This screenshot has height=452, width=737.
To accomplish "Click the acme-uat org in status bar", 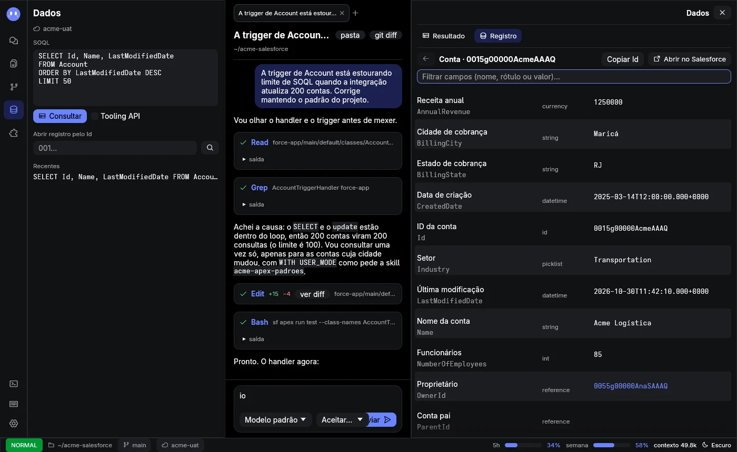I will click(x=180, y=445).
